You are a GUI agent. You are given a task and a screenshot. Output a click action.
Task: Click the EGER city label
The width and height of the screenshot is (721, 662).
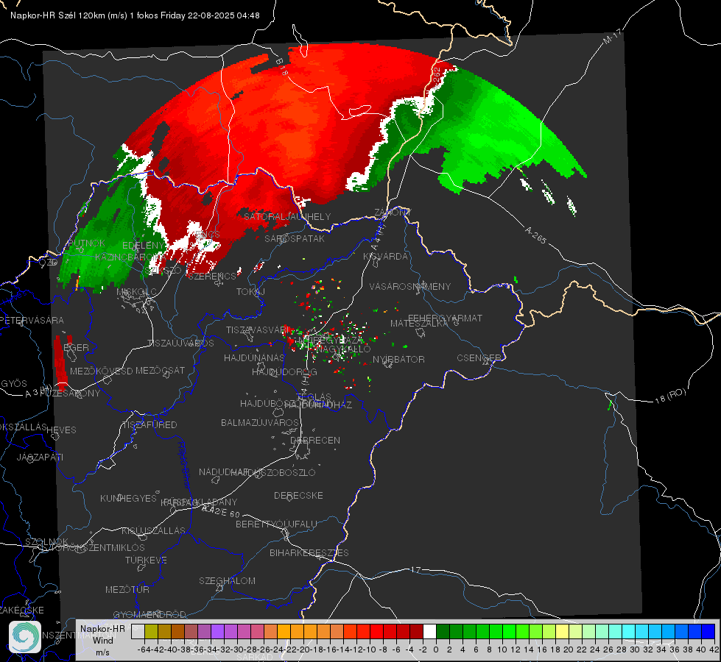76,347
